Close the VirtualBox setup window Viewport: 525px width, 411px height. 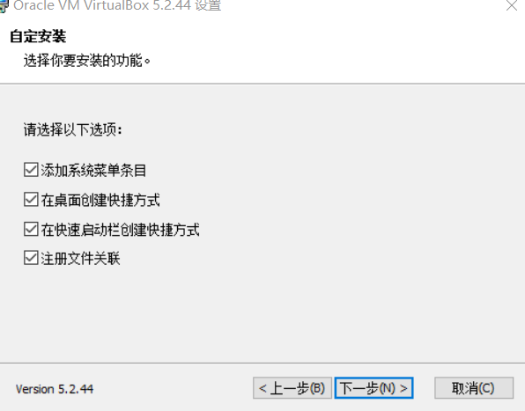[512, 5]
